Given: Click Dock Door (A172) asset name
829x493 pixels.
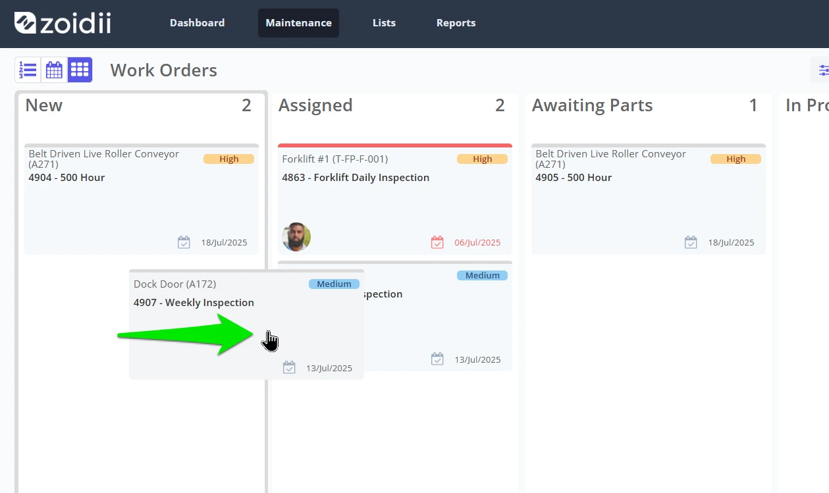Looking at the screenshot, I should click(174, 284).
